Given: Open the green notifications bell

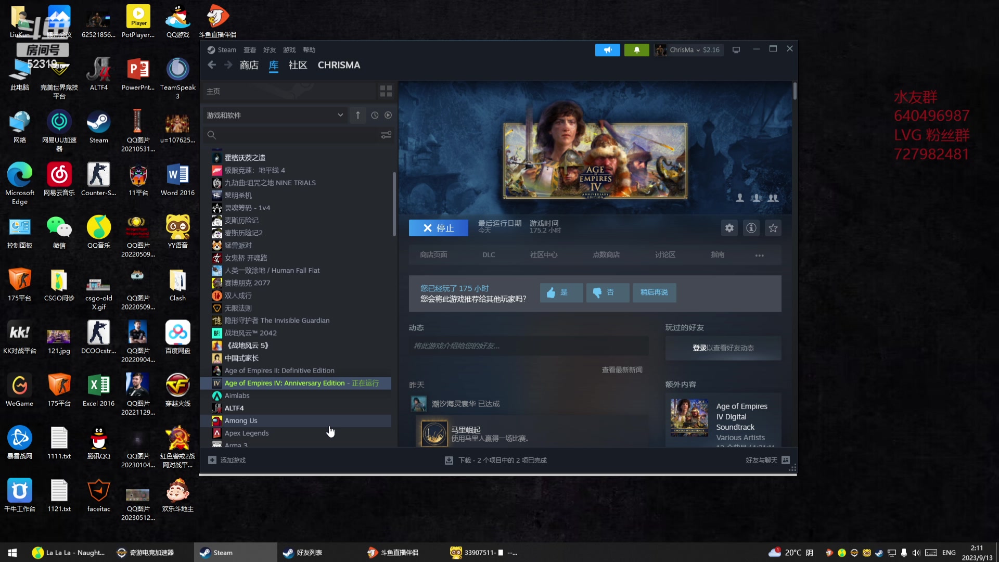Looking at the screenshot, I should [x=636, y=50].
